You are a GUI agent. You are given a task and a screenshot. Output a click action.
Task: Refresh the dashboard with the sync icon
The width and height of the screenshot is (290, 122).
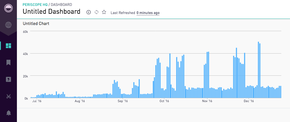coord(96,12)
